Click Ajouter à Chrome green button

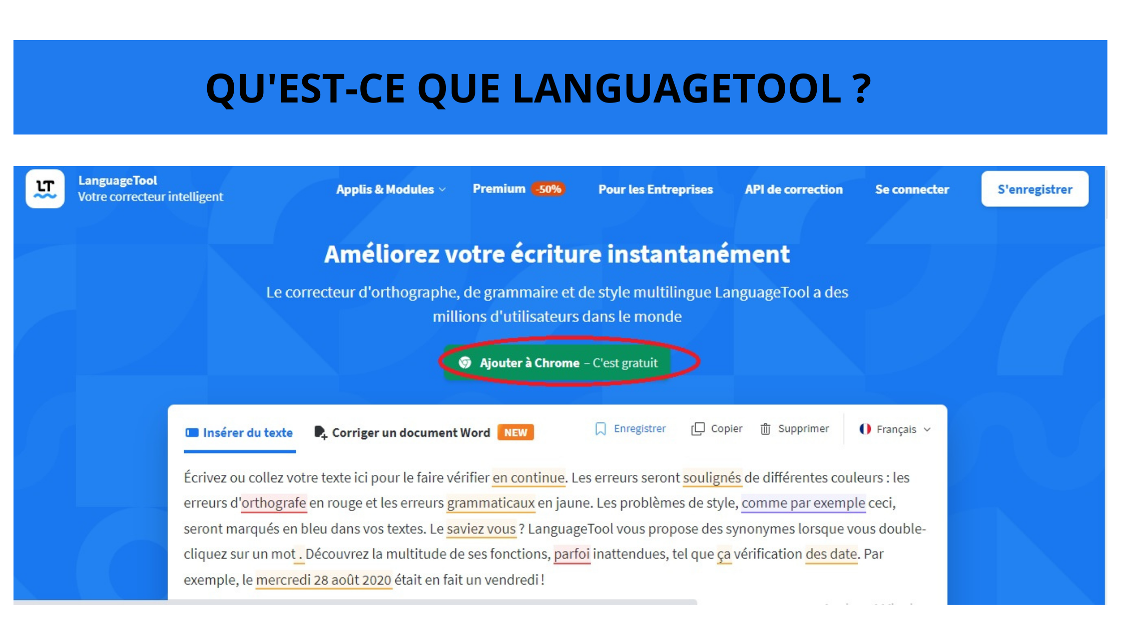click(558, 362)
